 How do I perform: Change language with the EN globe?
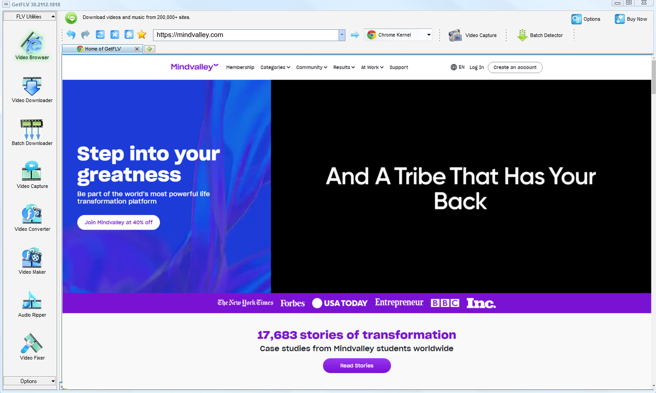pyautogui.click(x=457, y=67)
